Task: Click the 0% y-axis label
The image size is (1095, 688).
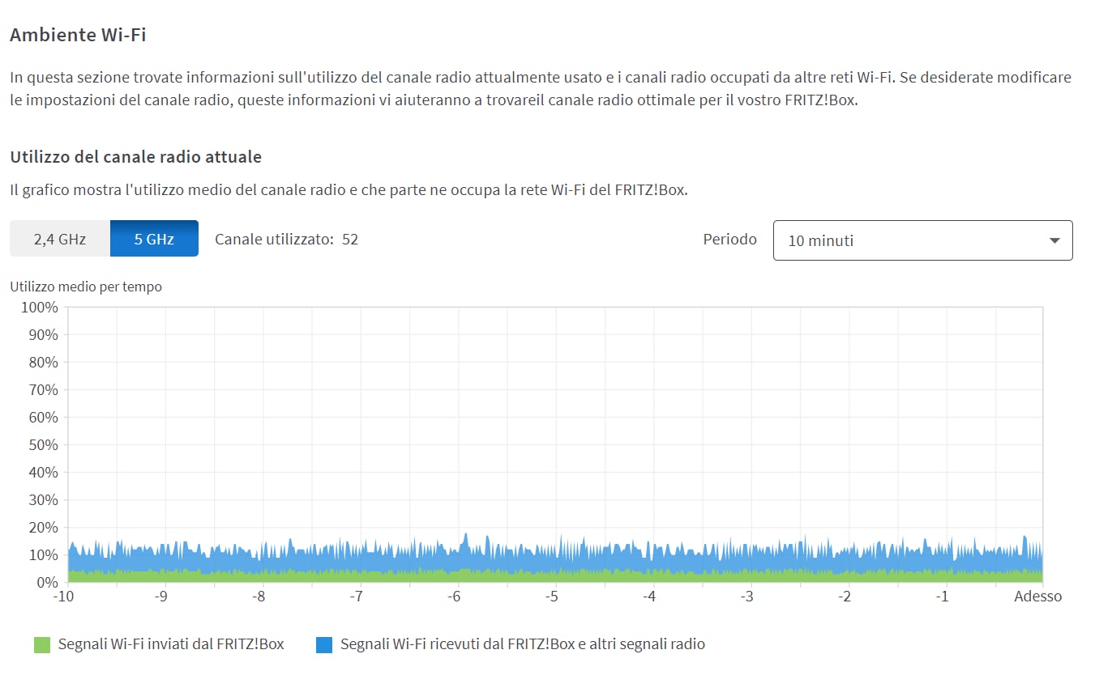Action: (46, 582)
